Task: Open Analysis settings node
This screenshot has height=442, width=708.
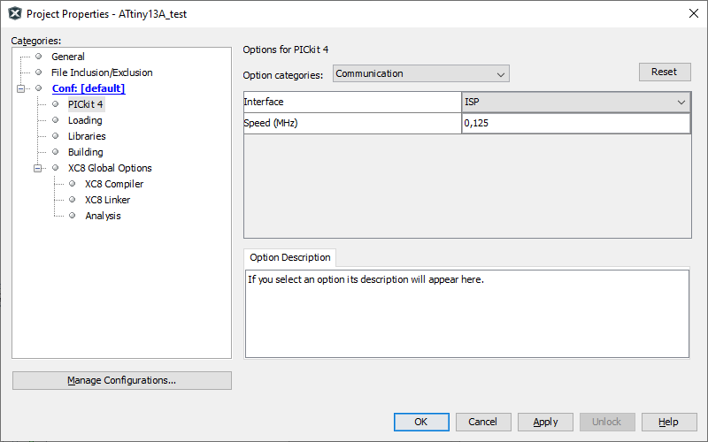Action: (103, 216)
